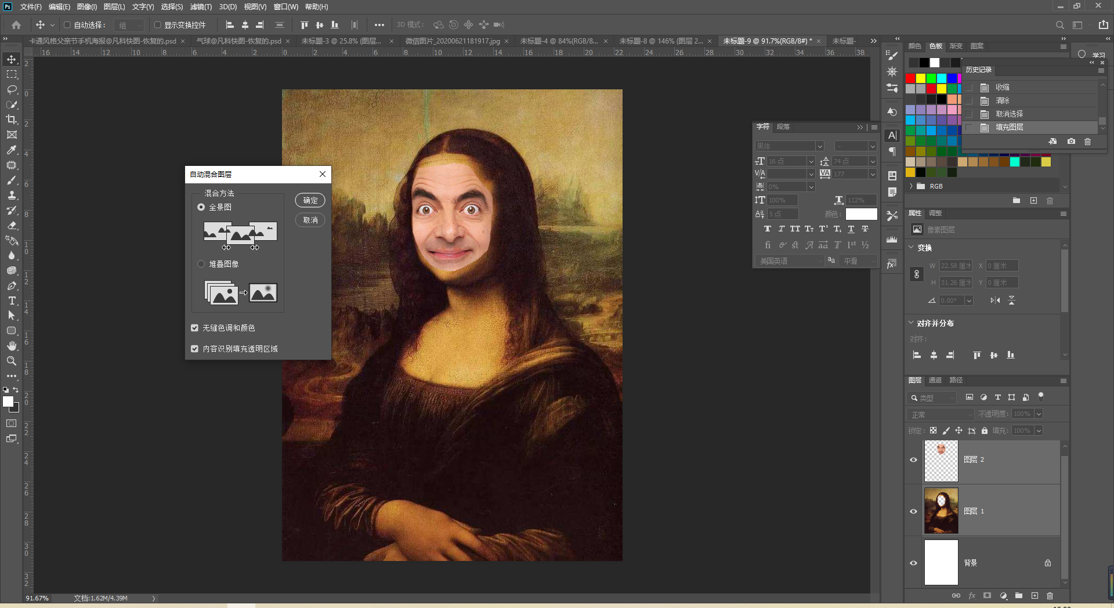The height and width of the screenshot is (608, 1114).
Task: Switch to the 路径 tab
Action: 956,381
